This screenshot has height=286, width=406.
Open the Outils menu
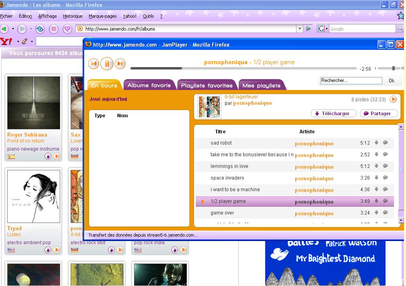[148, 16]
